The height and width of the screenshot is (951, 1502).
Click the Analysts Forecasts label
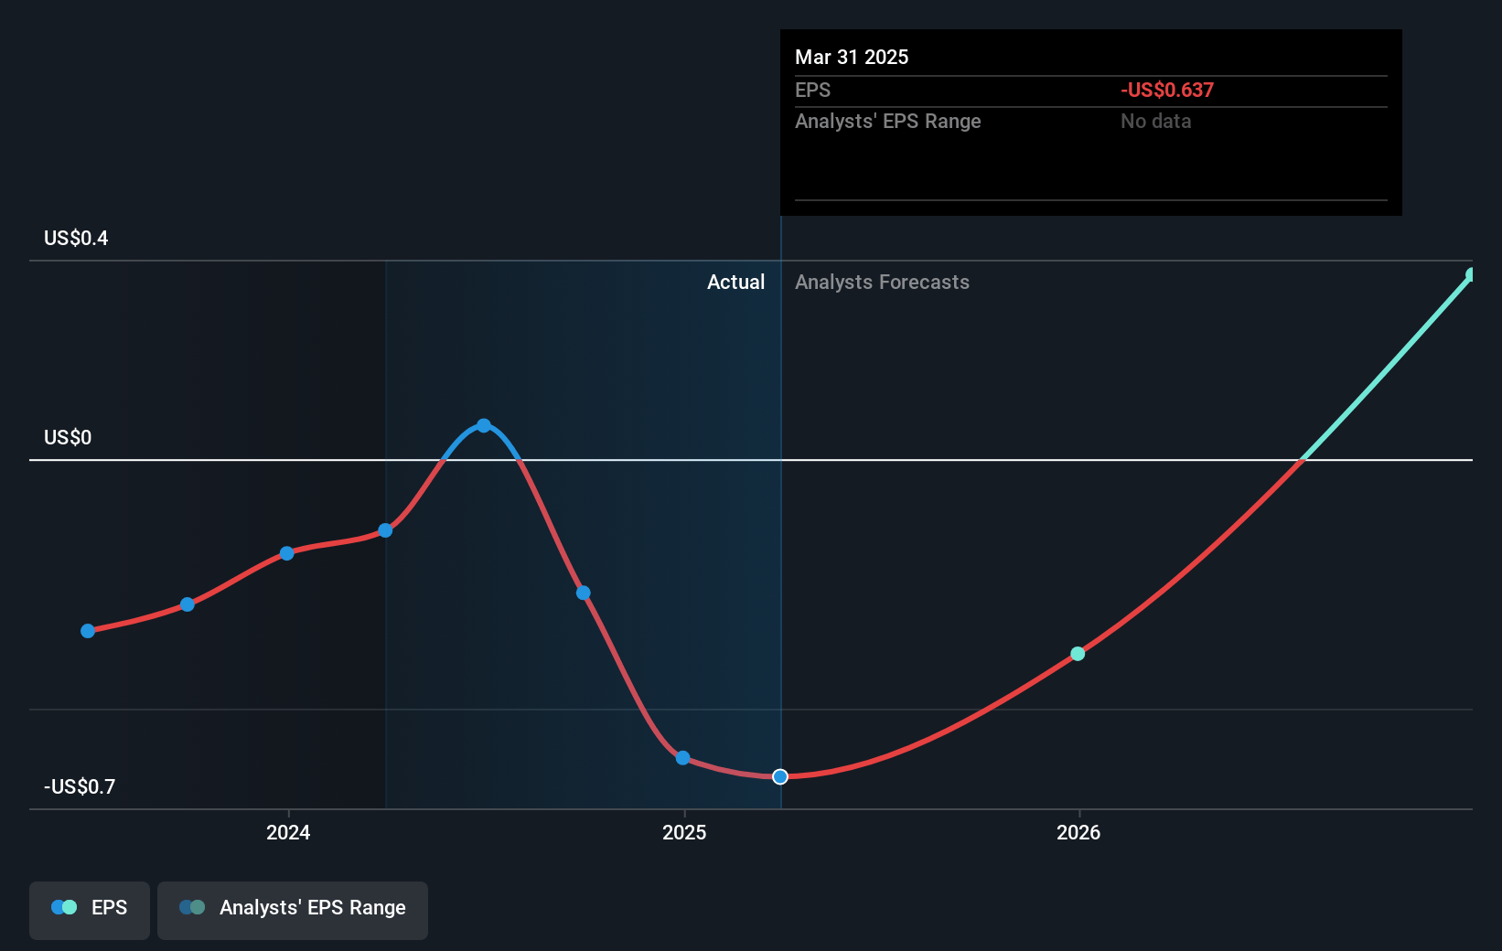(x=882, y=282)
